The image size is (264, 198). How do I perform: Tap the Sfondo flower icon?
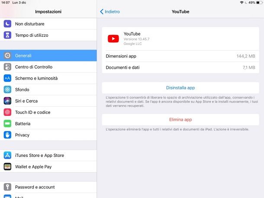[7, 89]
